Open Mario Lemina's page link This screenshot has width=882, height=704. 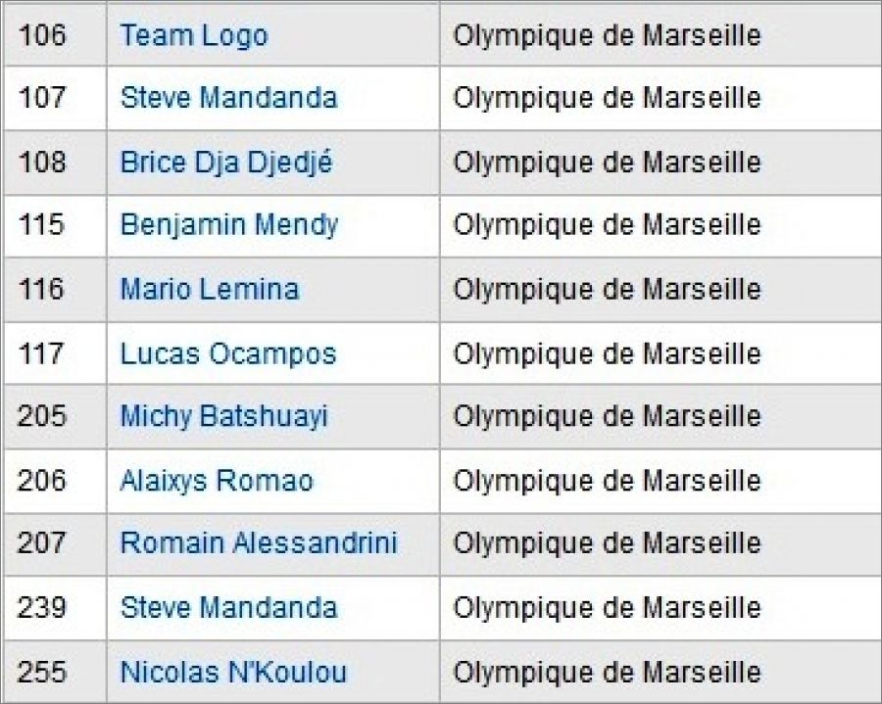[x=209, y=289]
